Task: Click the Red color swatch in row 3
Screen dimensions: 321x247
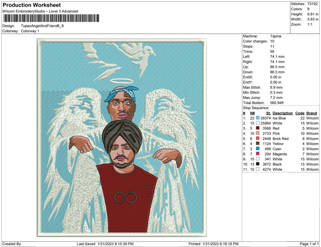Action: [x=257, y=128]
